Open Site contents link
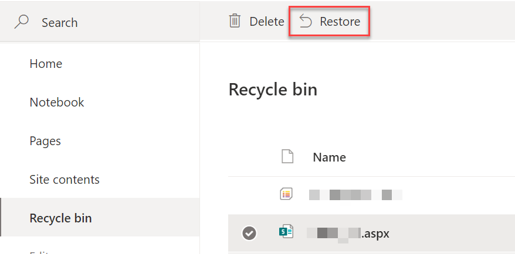 (x=65, y=180)
